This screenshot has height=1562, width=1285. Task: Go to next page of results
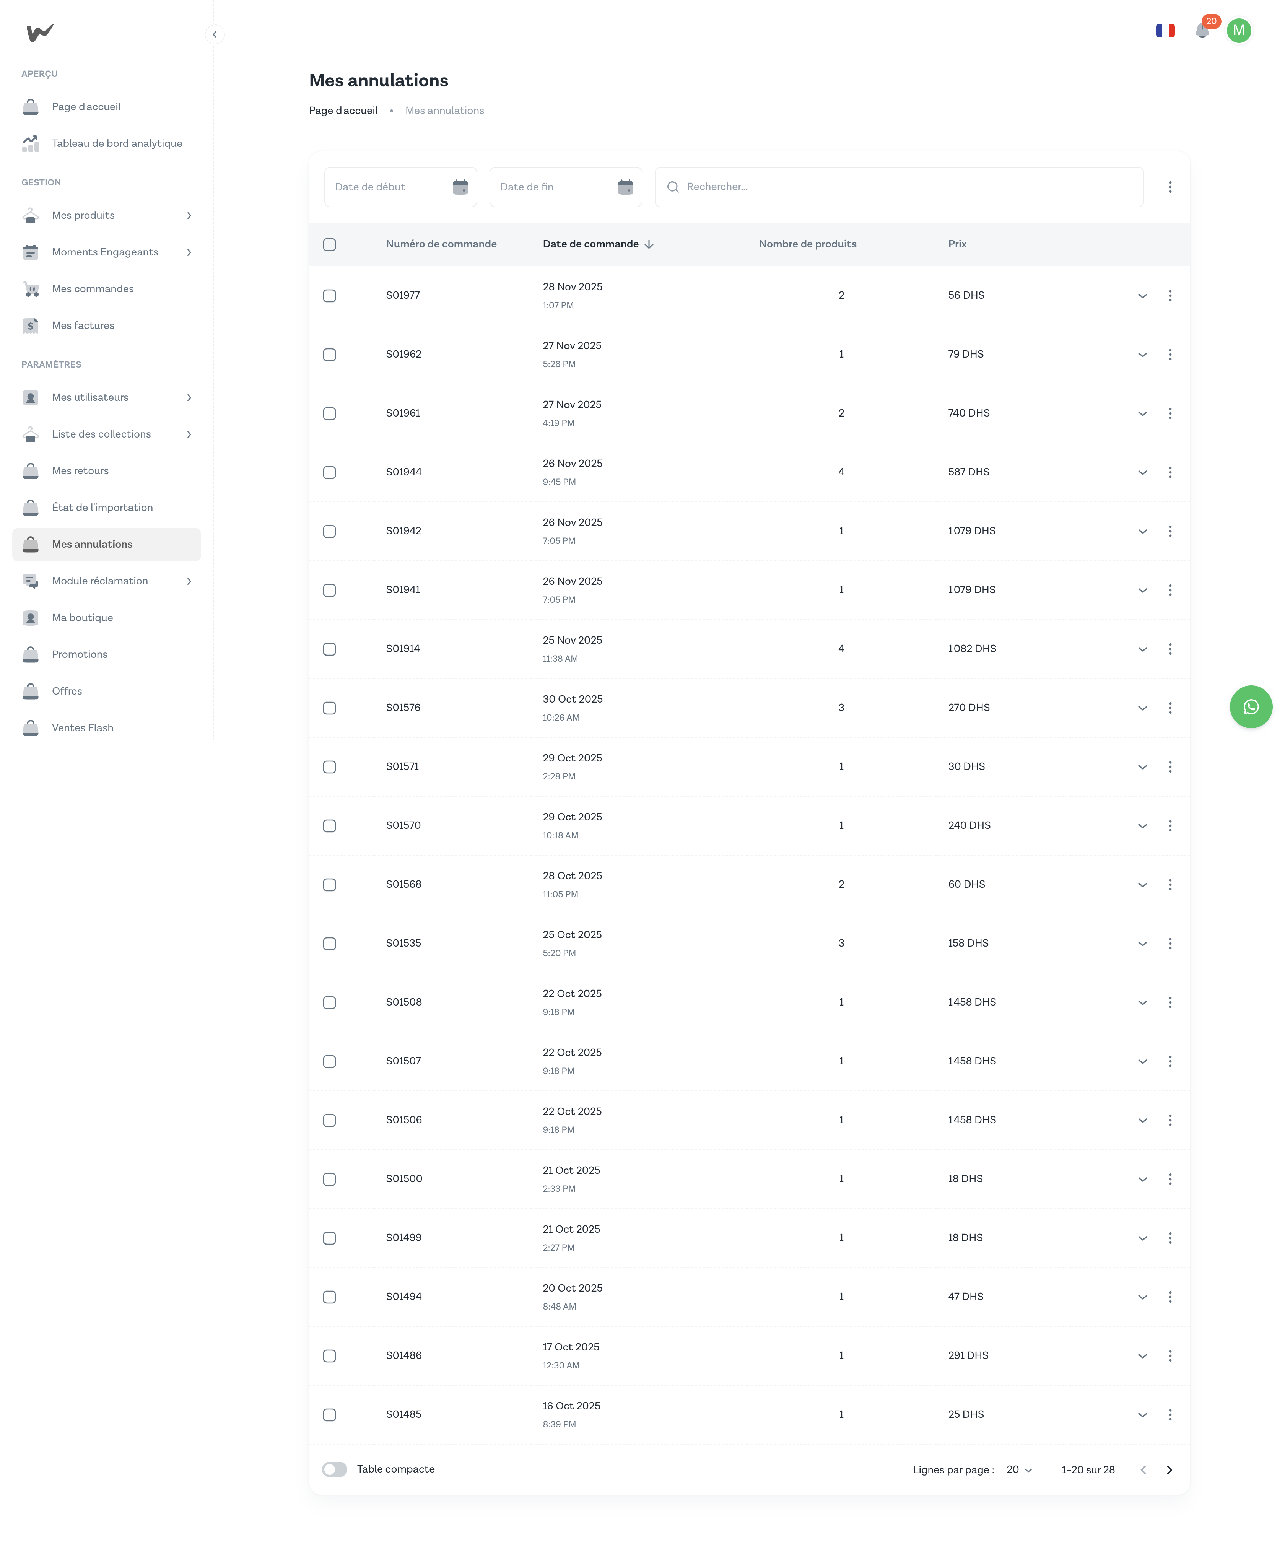pyautogui.click(x=1169, y=1469)
